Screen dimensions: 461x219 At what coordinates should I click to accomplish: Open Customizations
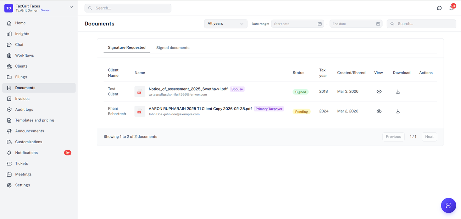click(x=39, y=142)
